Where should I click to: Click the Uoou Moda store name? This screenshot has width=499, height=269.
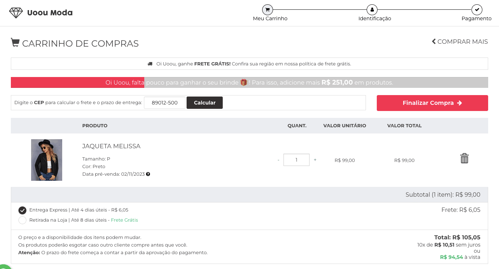point(50,13)
